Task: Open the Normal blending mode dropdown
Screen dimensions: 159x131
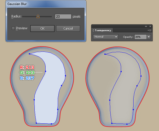Action: (105, 37)
